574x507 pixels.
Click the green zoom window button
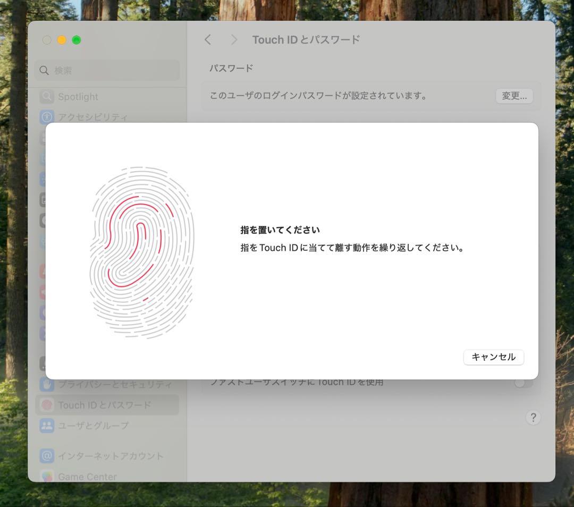(77, 40)
